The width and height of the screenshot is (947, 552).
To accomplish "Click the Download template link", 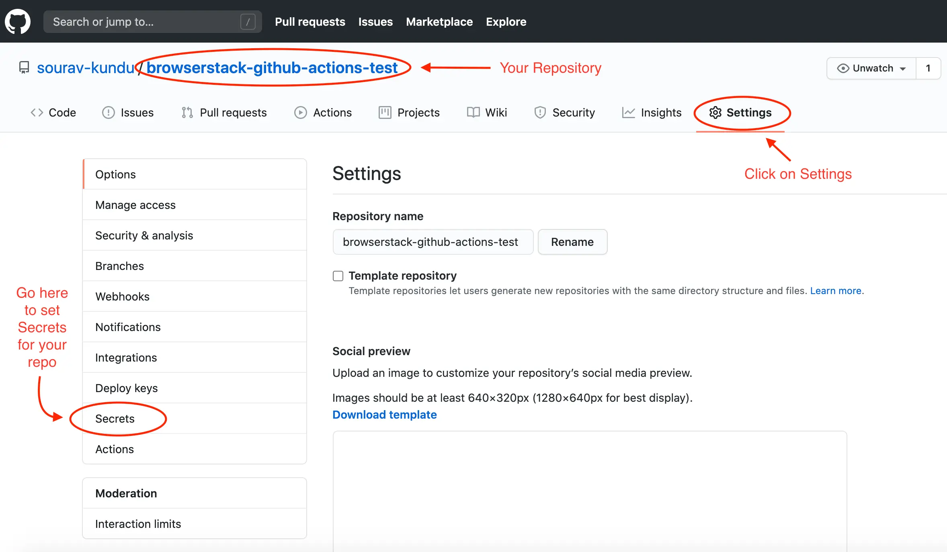I will pos(384,415).
